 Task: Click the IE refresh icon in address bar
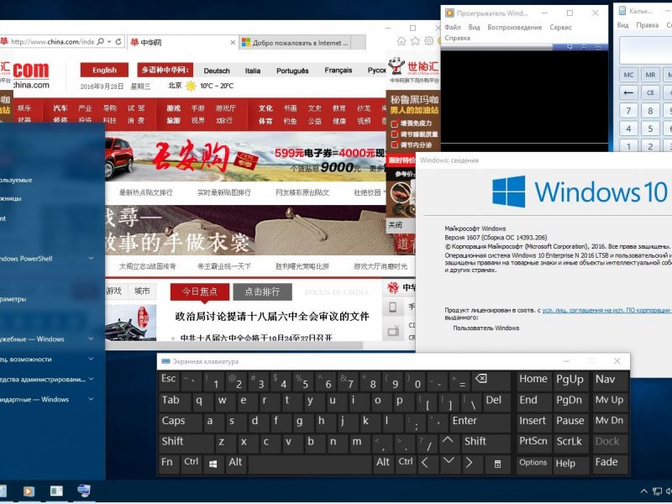(x=118, y=41)
